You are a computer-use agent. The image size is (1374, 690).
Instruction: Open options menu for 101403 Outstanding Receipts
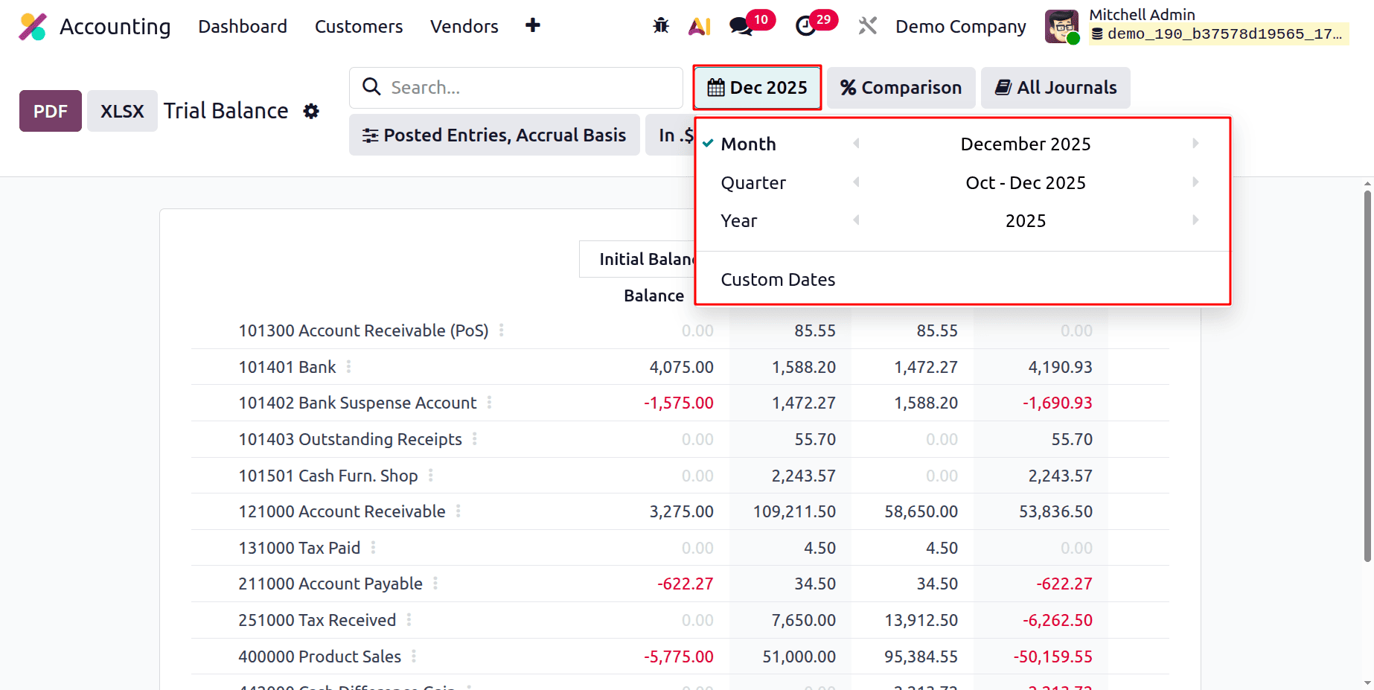point(474,438)
